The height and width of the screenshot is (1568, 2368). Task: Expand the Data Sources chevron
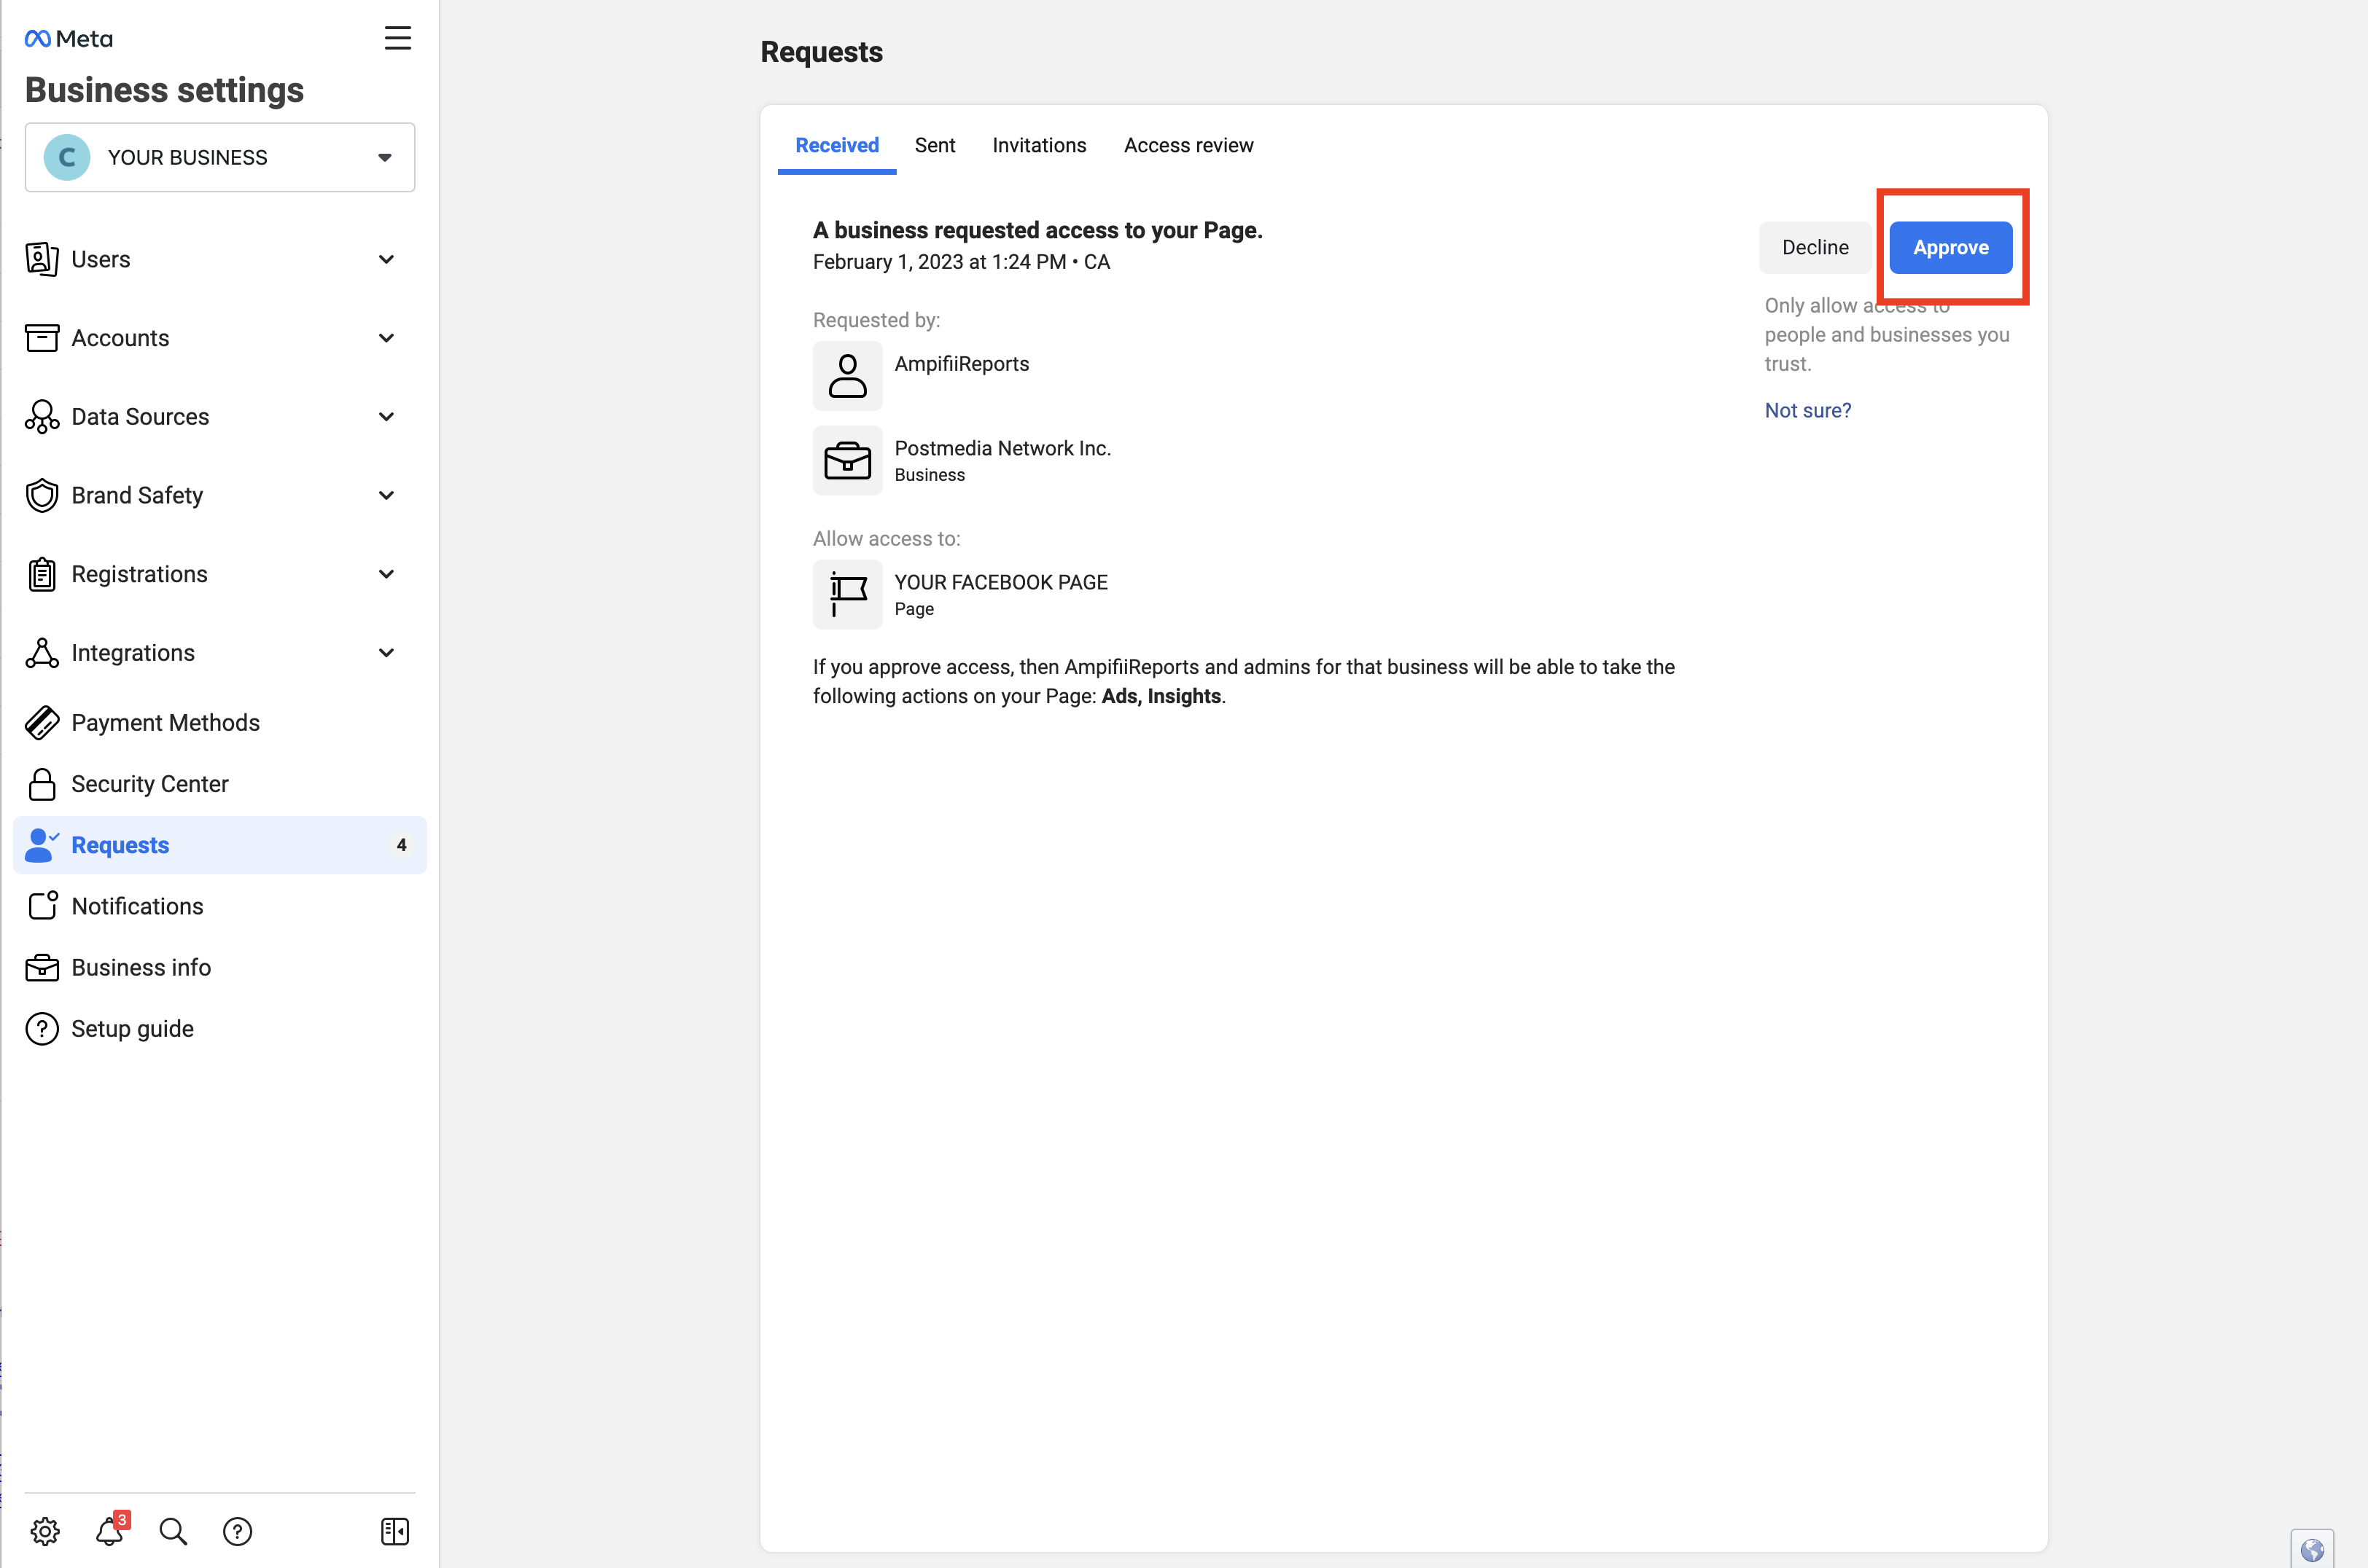click(386, 417)
